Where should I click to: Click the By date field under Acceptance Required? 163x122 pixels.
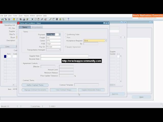pyautogui.click(x=91, y=44)
